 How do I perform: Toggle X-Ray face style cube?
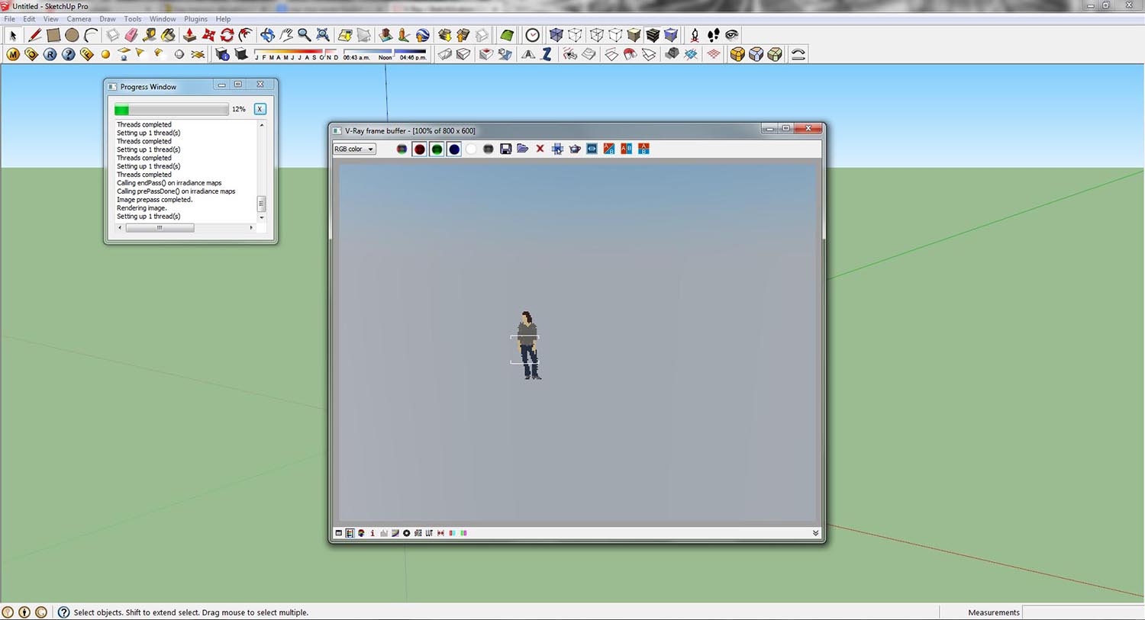tap(556, 35)
